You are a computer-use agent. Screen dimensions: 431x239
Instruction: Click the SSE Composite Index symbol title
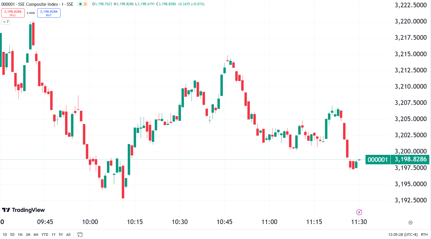point(37,4)
